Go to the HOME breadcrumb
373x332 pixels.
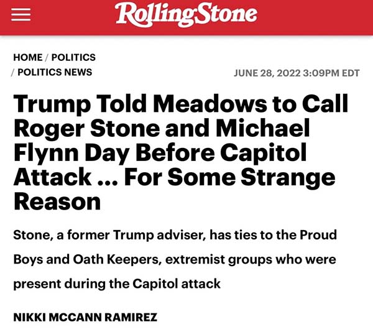[28, 58]
